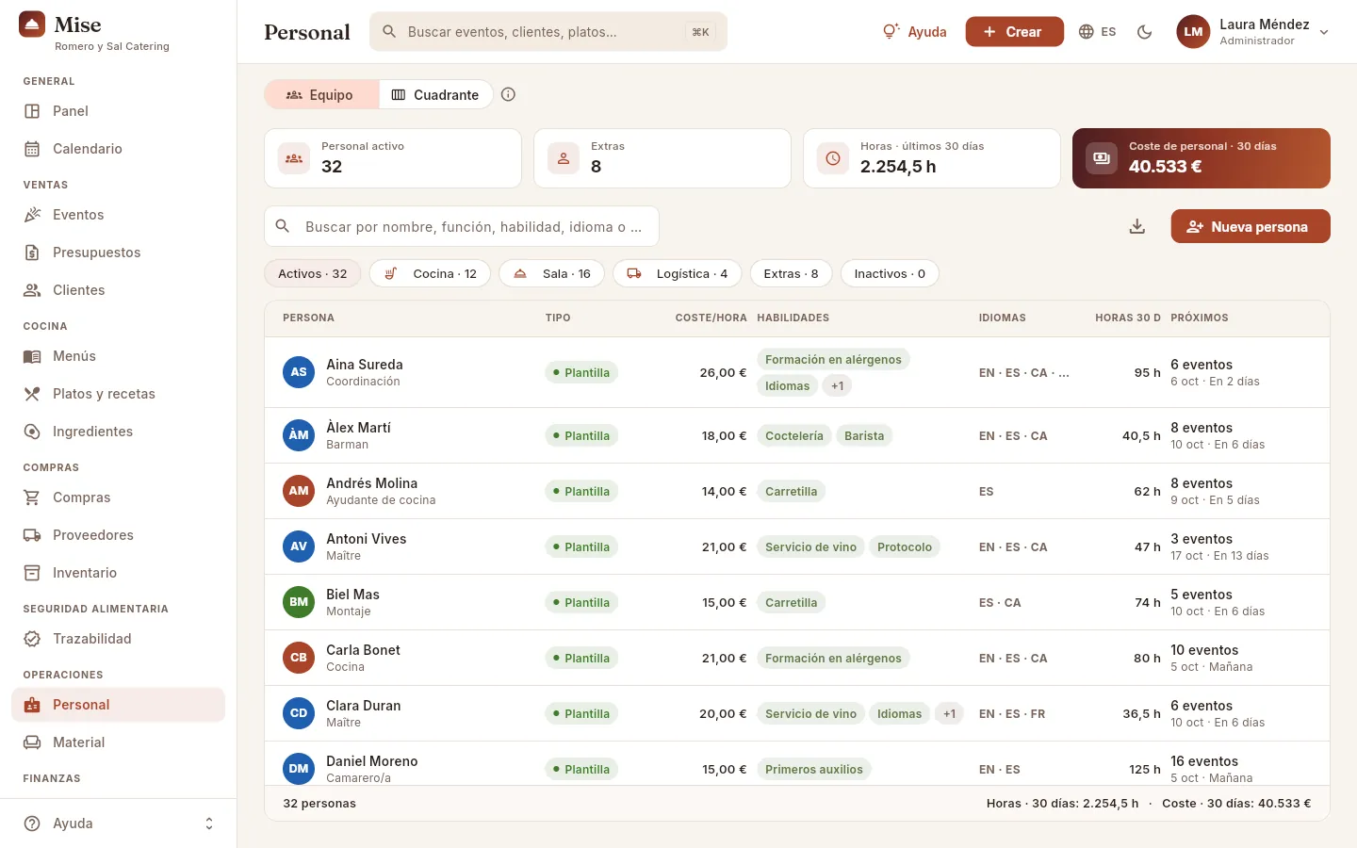Open Presupuestos in the sidebar
The height and width of the screenshot is (848, 1357).
(118, 253)
